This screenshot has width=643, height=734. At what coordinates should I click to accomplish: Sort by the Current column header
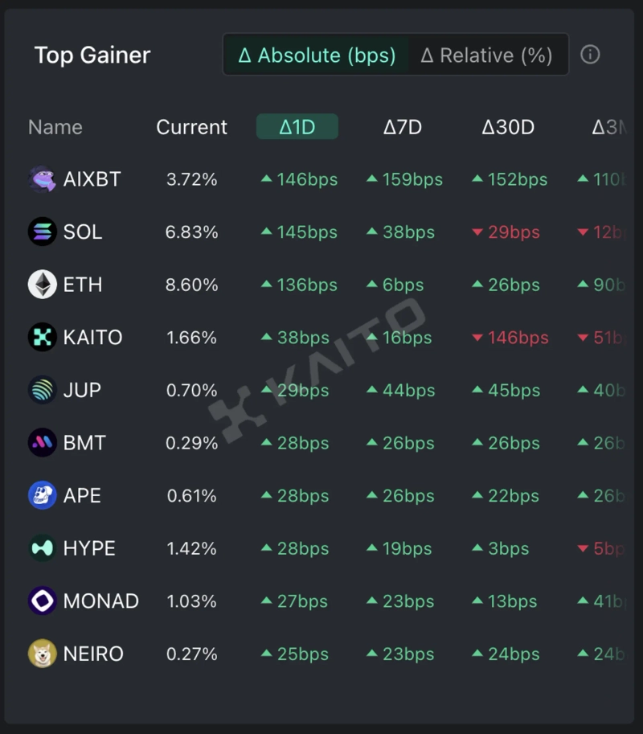[191, 127]
